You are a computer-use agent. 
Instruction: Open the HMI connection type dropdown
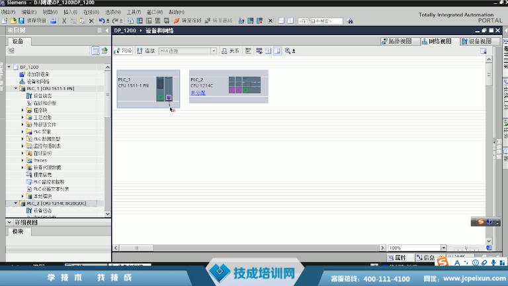(x=214, y=51)
